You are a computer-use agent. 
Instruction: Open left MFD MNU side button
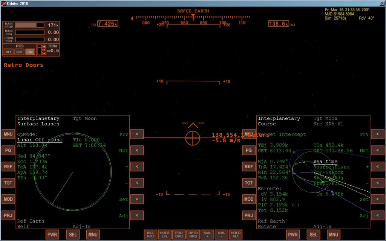click(8, 134)
